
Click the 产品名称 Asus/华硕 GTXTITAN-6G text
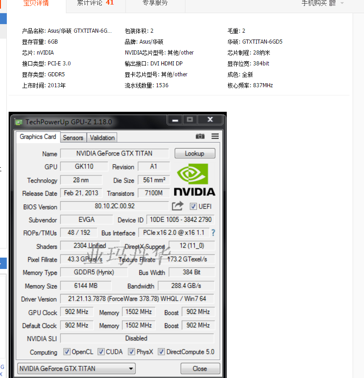pyautogui.click(x=67, y=31)
